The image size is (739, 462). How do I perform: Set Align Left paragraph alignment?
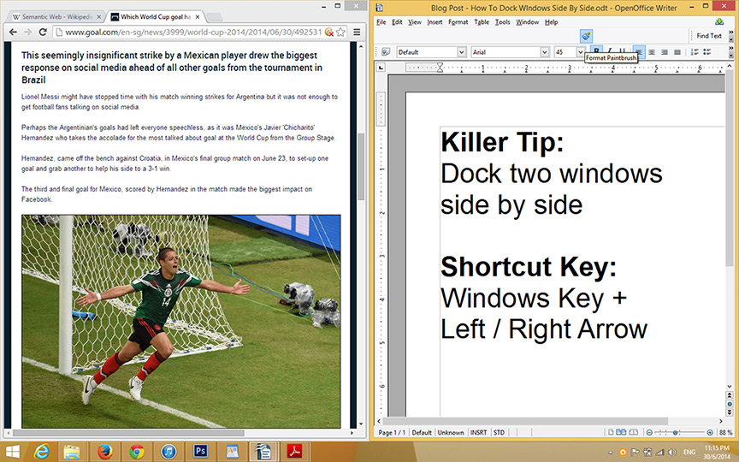[639, 52]
